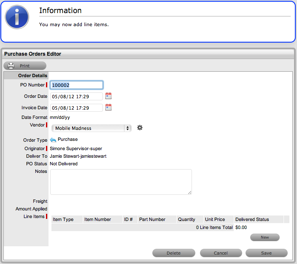The height and width of the screenshot is (264, 297).
Task: Click the Order Details heading
Action: pyautogui.click(x=32, y=75)
